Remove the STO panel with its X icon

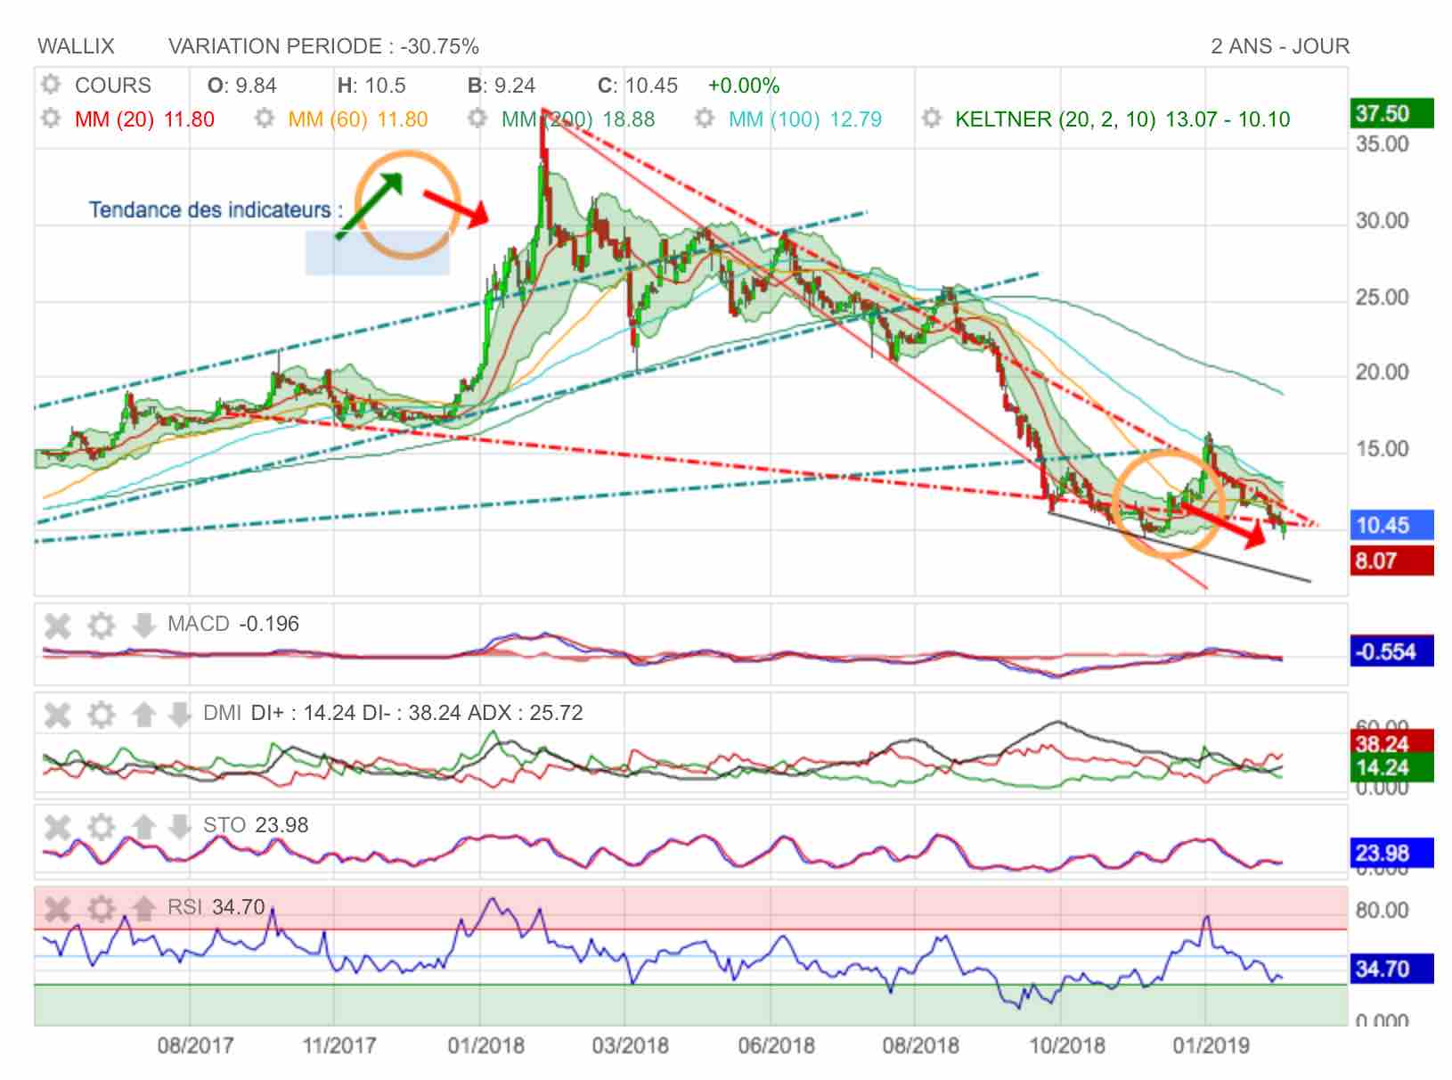tap(58, 827)
